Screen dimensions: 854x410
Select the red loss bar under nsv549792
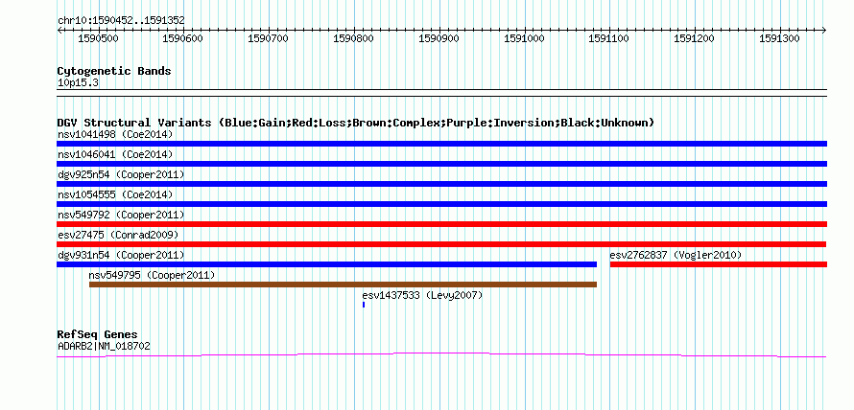click(441, 224)
